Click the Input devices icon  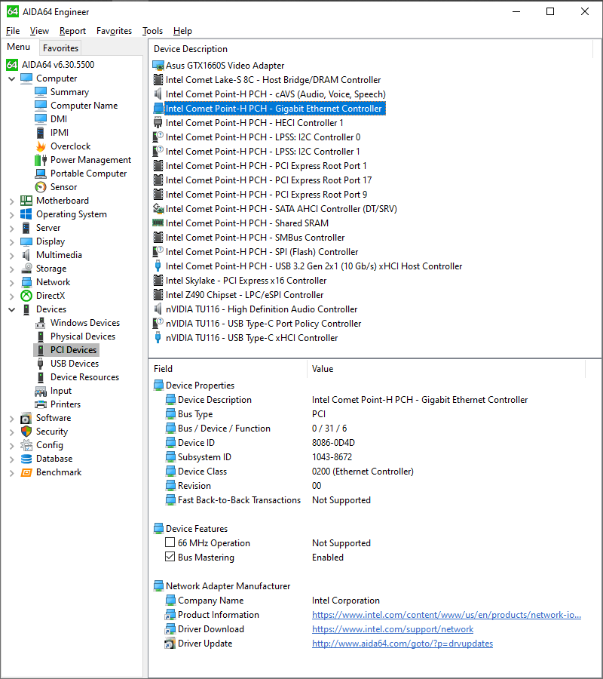point(41,391)
